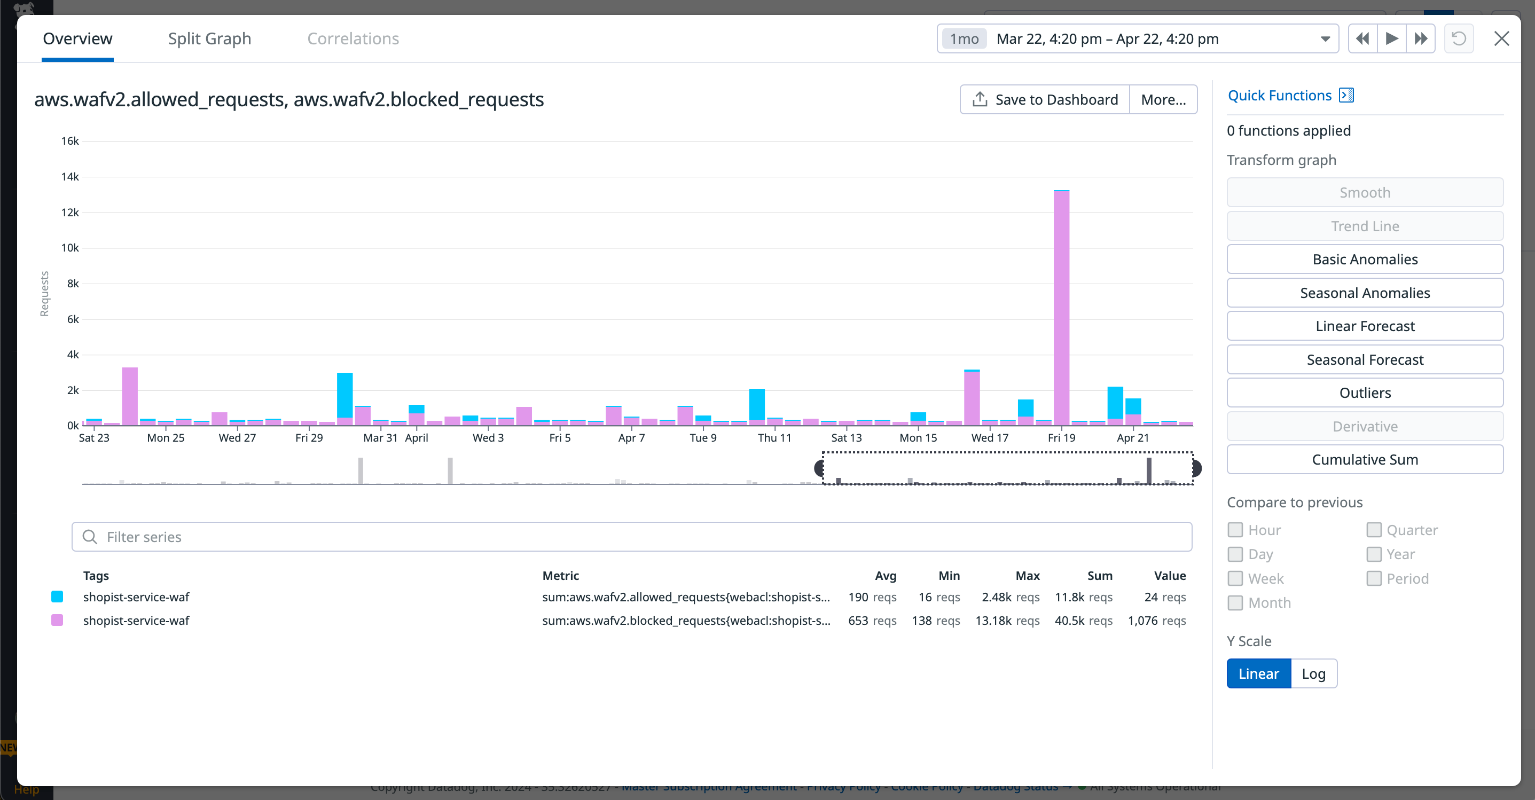Viewport: 1535px width, 800px height.
Task: Enable the Week comparison checkbox
Action: pyautogui.click(x=1235, y=578)
